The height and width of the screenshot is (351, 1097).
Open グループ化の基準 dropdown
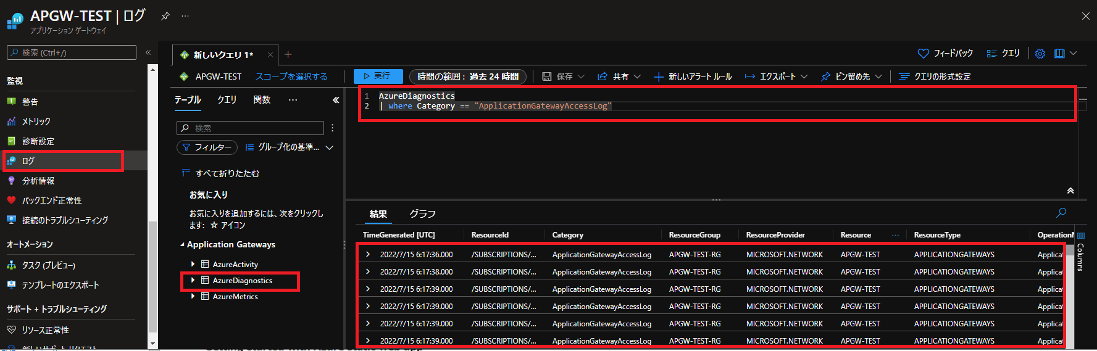(x=290, y=147)
